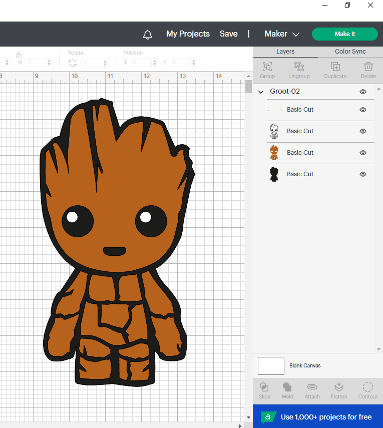This screenshot has height=428, width=383.
Task: Click the Blank Canvas label
Action: tap(305, 366)
